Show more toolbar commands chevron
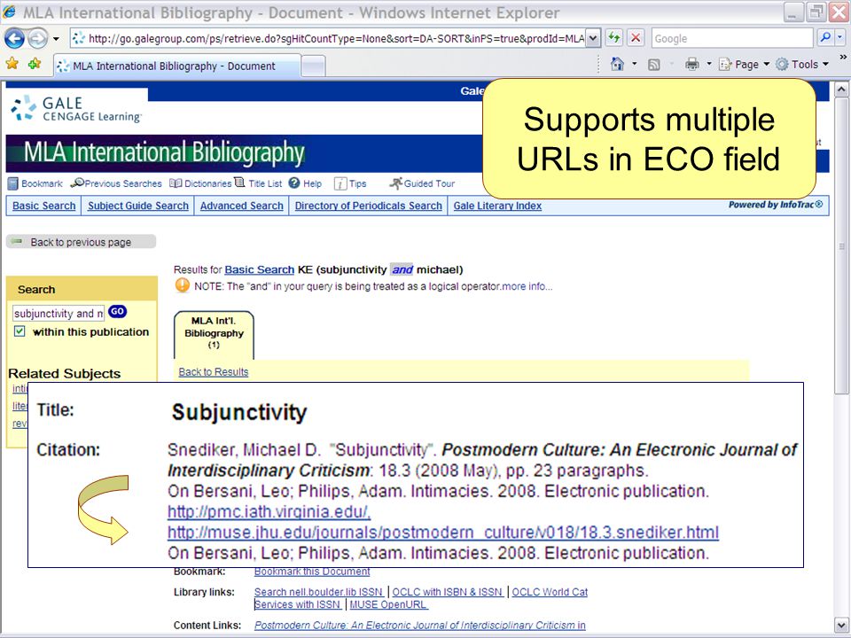 point(843,57)
